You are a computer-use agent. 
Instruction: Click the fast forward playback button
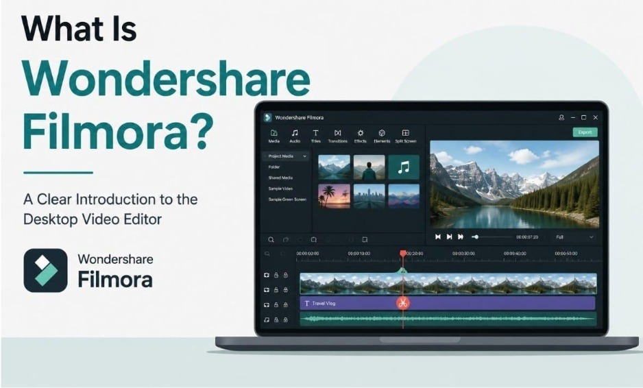tap(461, 237)
